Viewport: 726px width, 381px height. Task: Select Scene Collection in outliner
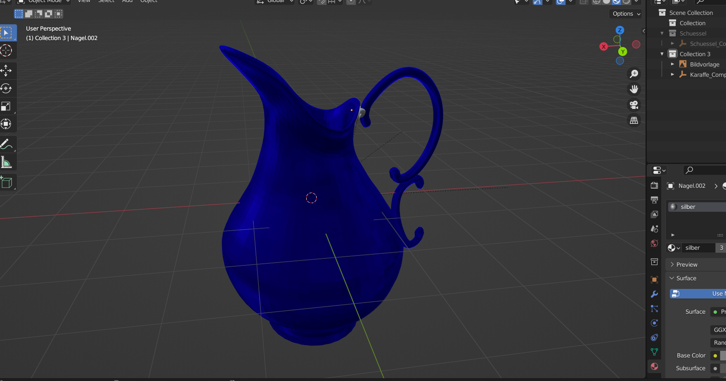coord(691,13)
